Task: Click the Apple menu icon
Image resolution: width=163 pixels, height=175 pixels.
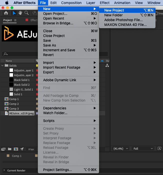Action: point(7,3)
